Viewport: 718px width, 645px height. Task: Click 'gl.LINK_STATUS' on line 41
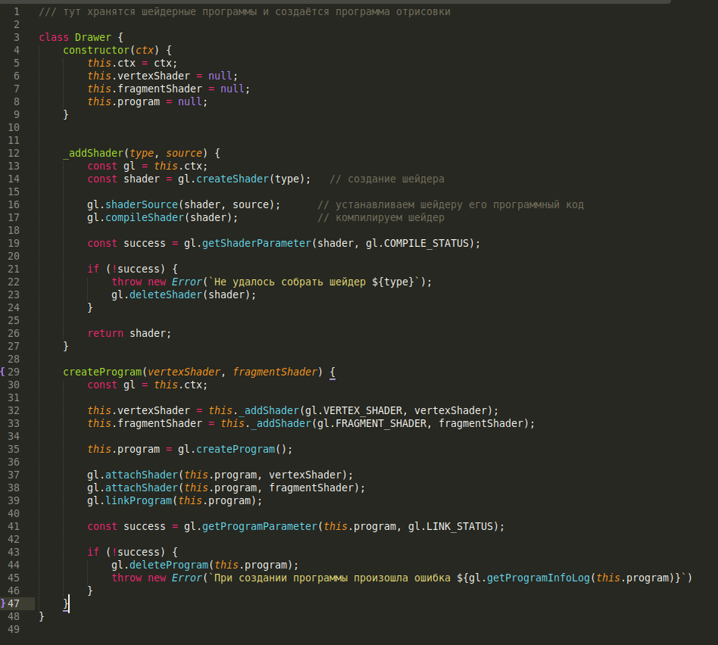450,526
